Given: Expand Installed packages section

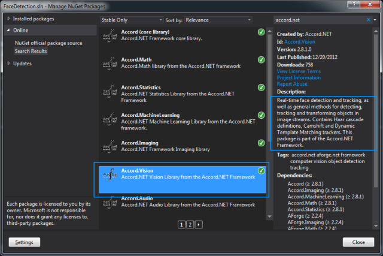Looking at the screenshot, I should point(9,19).
